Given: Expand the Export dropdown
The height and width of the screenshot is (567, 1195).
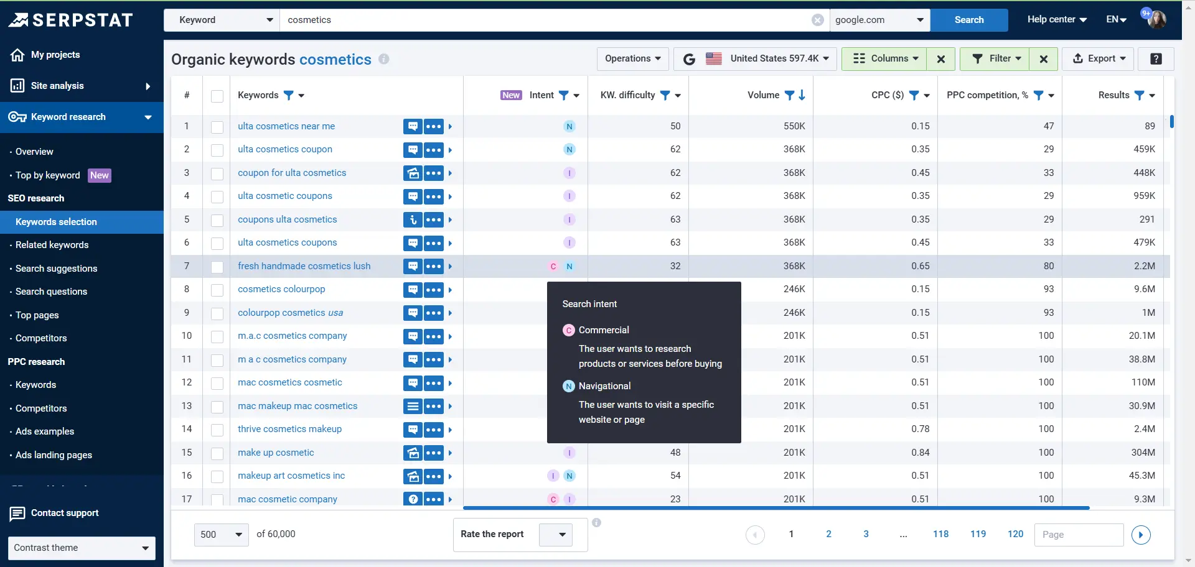Looking at the screenshot, I should (1099, 59).
